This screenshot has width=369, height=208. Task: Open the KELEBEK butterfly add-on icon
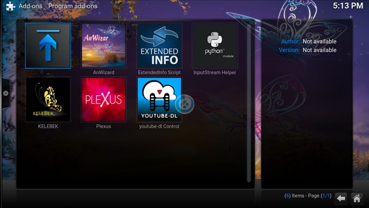pos(48,99)
